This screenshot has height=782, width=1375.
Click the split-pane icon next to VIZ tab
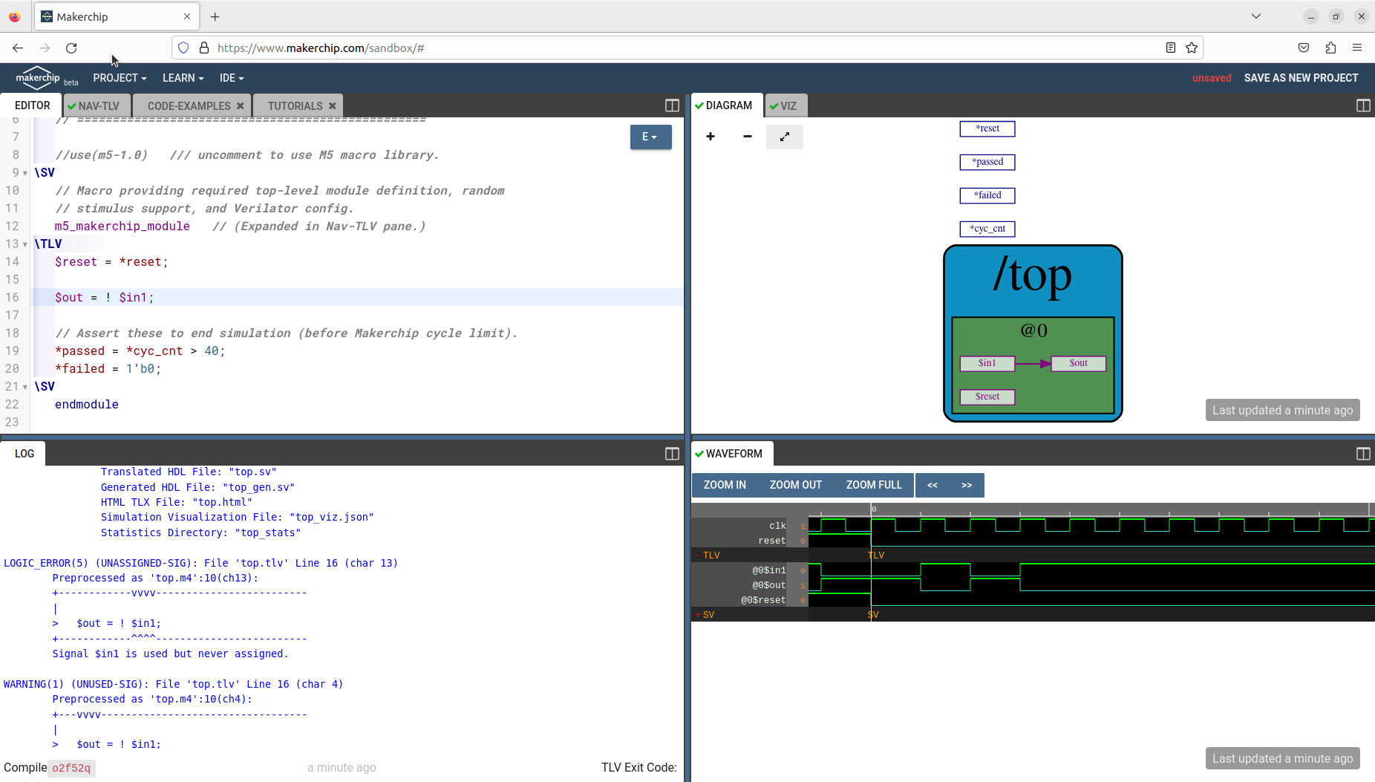click(1363, 105)
